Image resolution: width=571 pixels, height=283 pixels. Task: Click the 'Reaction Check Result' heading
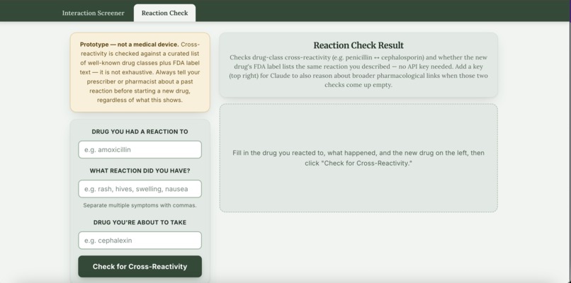[358, 45]
